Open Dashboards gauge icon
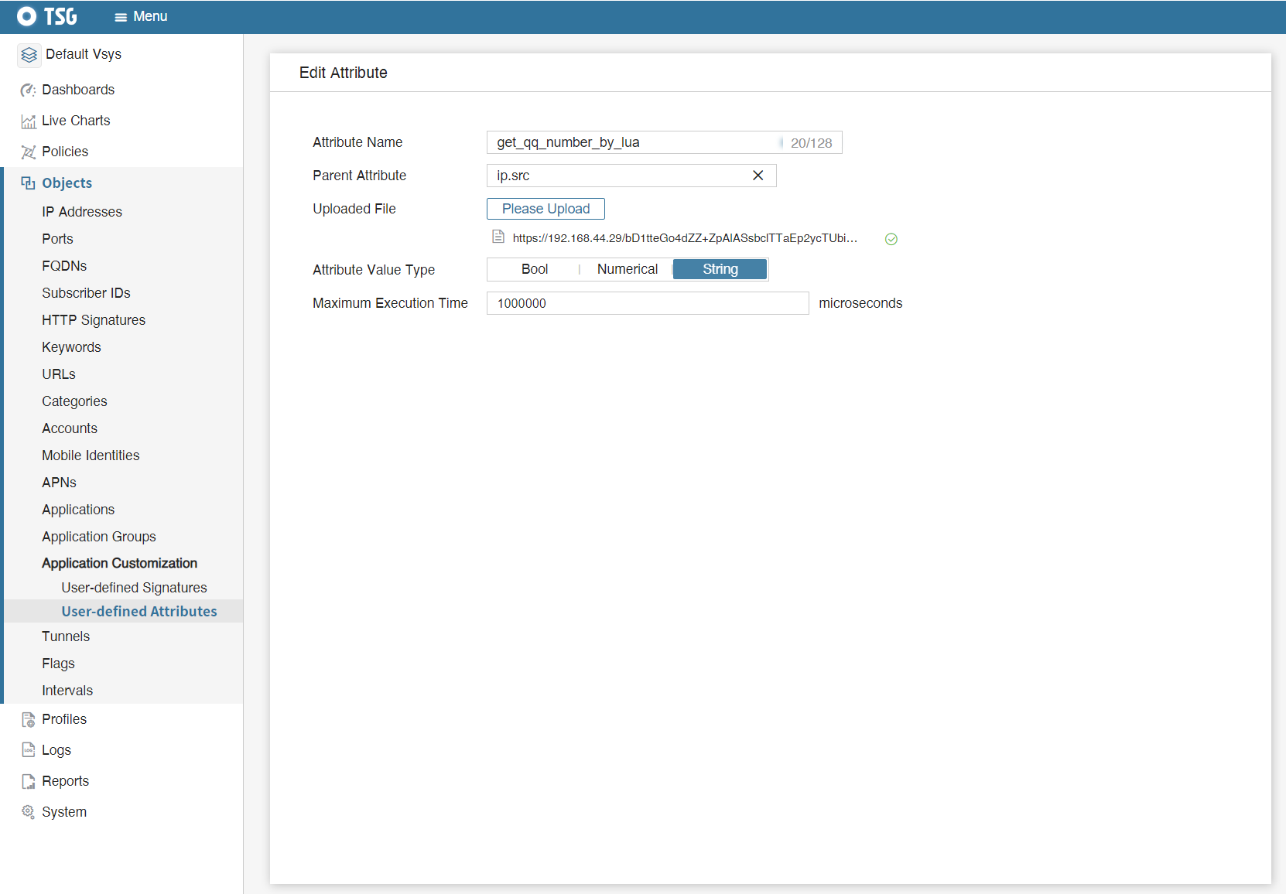This screenshot has width=1286, height=894. 28,90
